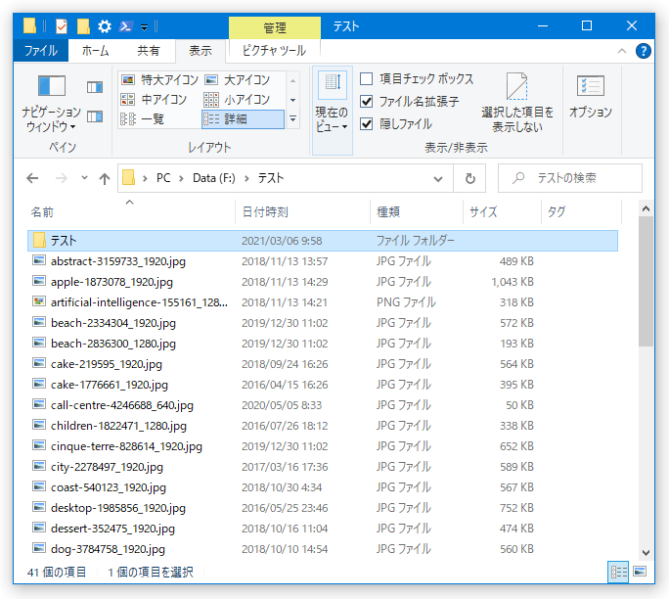Click the scrollbar down arrow
The width and height of the screenshot is (669, 599).
click(x=646, y=552)
